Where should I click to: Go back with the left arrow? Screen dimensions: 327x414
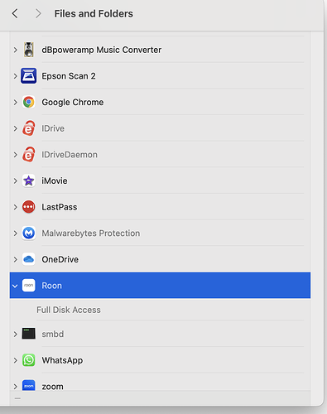pyautogui.click(x=15, y=13)
